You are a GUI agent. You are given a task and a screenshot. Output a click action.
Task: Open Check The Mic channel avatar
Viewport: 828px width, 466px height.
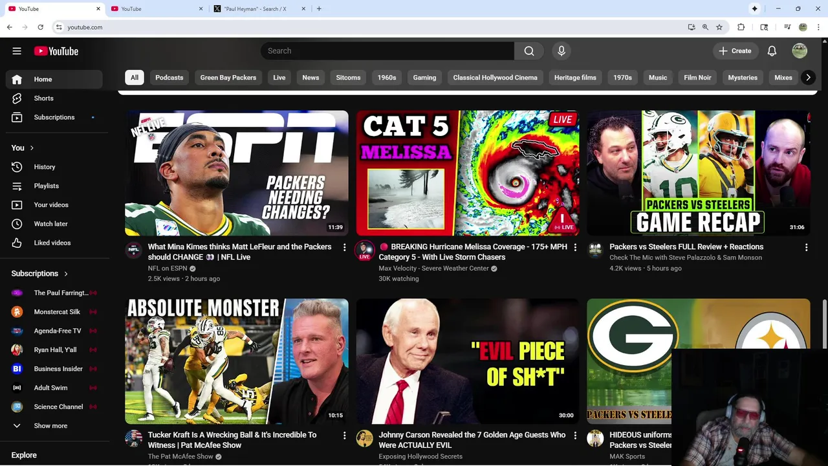click(595, 250)
